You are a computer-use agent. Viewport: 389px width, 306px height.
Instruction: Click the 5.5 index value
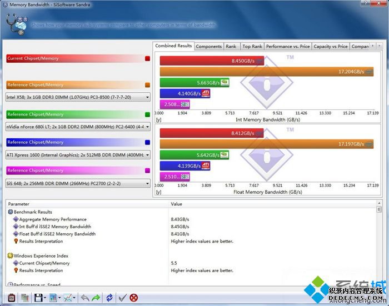click(174, 263)
